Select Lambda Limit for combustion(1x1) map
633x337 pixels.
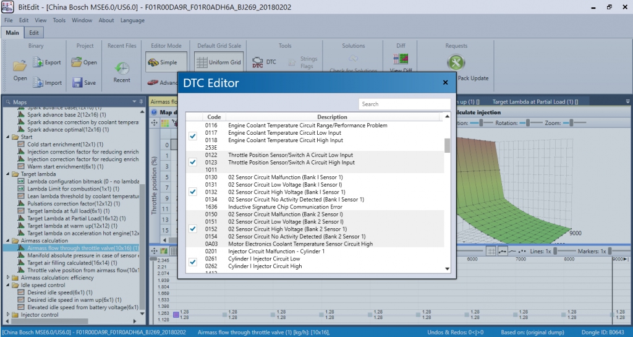coord(74,189)
